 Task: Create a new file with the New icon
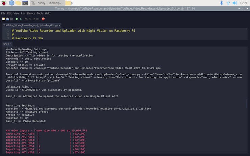click(3, 19)
